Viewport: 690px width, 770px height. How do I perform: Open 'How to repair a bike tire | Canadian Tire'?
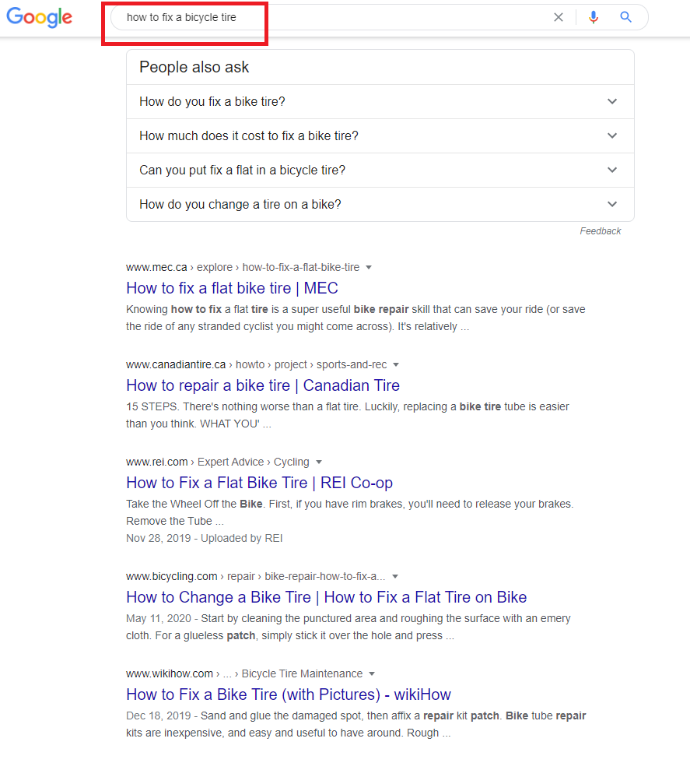[263, 385]
